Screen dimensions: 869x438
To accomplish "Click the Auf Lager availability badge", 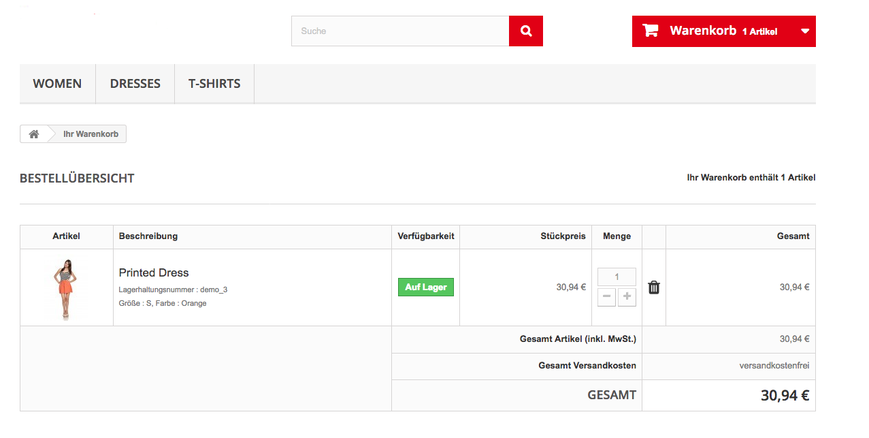I will [426, 287].
